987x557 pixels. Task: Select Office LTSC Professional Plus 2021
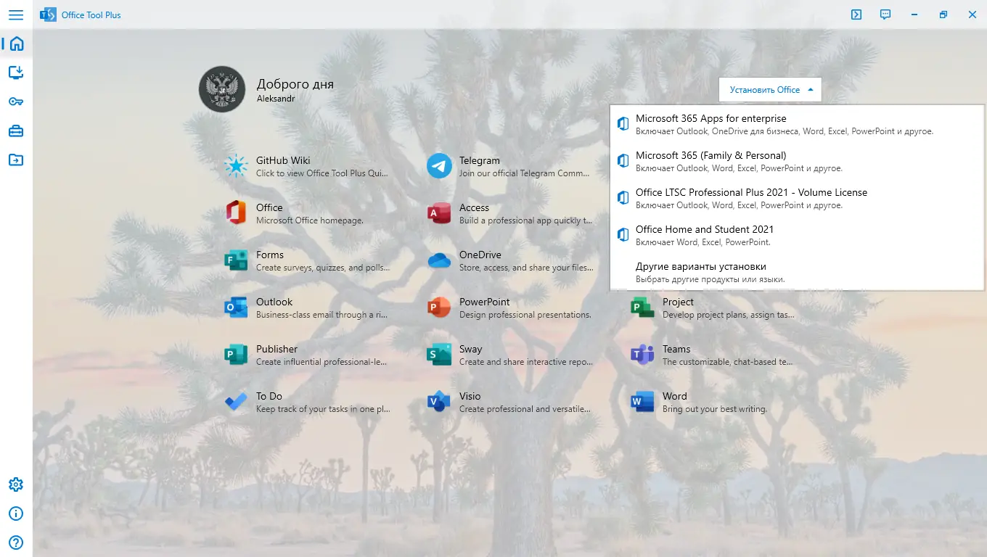(x=797, y=198)
